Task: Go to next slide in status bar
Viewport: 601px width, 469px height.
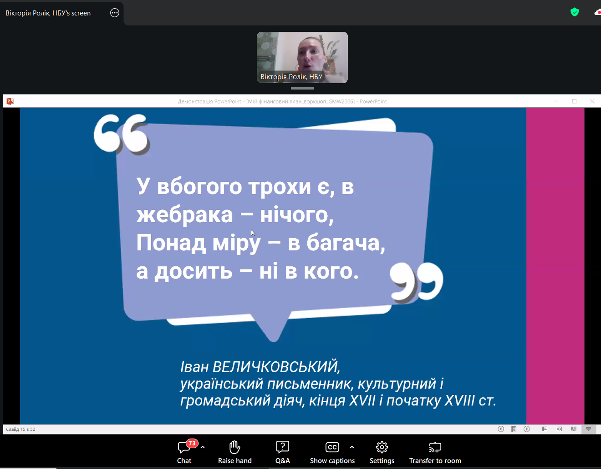Action: 527,429
